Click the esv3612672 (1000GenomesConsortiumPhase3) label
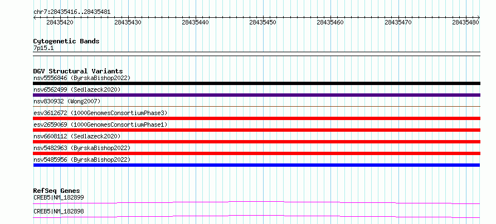This screenshot has width=496, height=224. (100, 113)
